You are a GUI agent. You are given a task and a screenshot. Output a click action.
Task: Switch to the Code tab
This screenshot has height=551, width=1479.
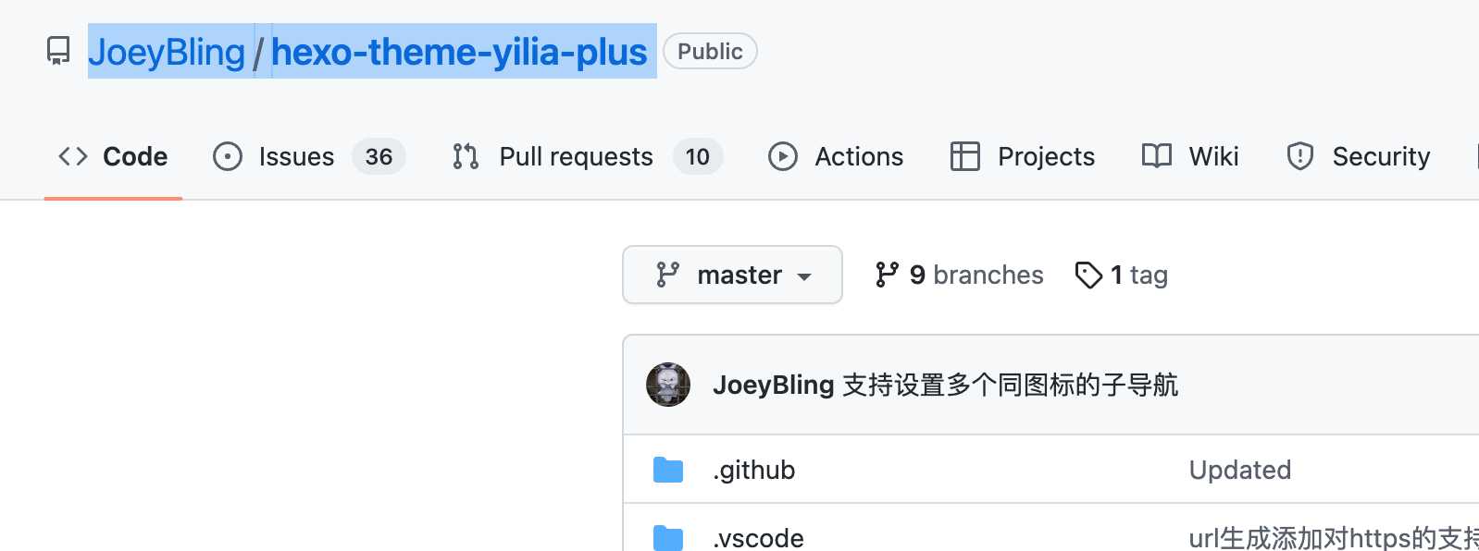[x=114, y=156]
